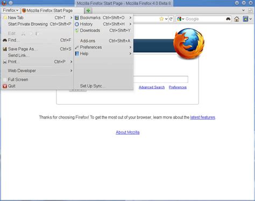Expand the Help submenu arrow
Screen dimensions: 255x201
pos(130,54)
